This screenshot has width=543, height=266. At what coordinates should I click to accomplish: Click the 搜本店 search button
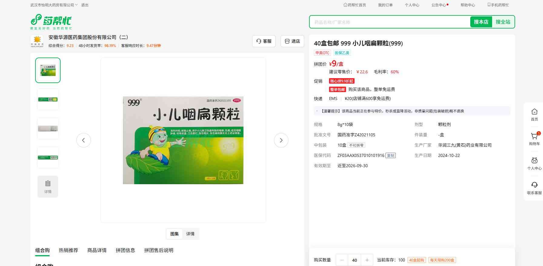481,22
